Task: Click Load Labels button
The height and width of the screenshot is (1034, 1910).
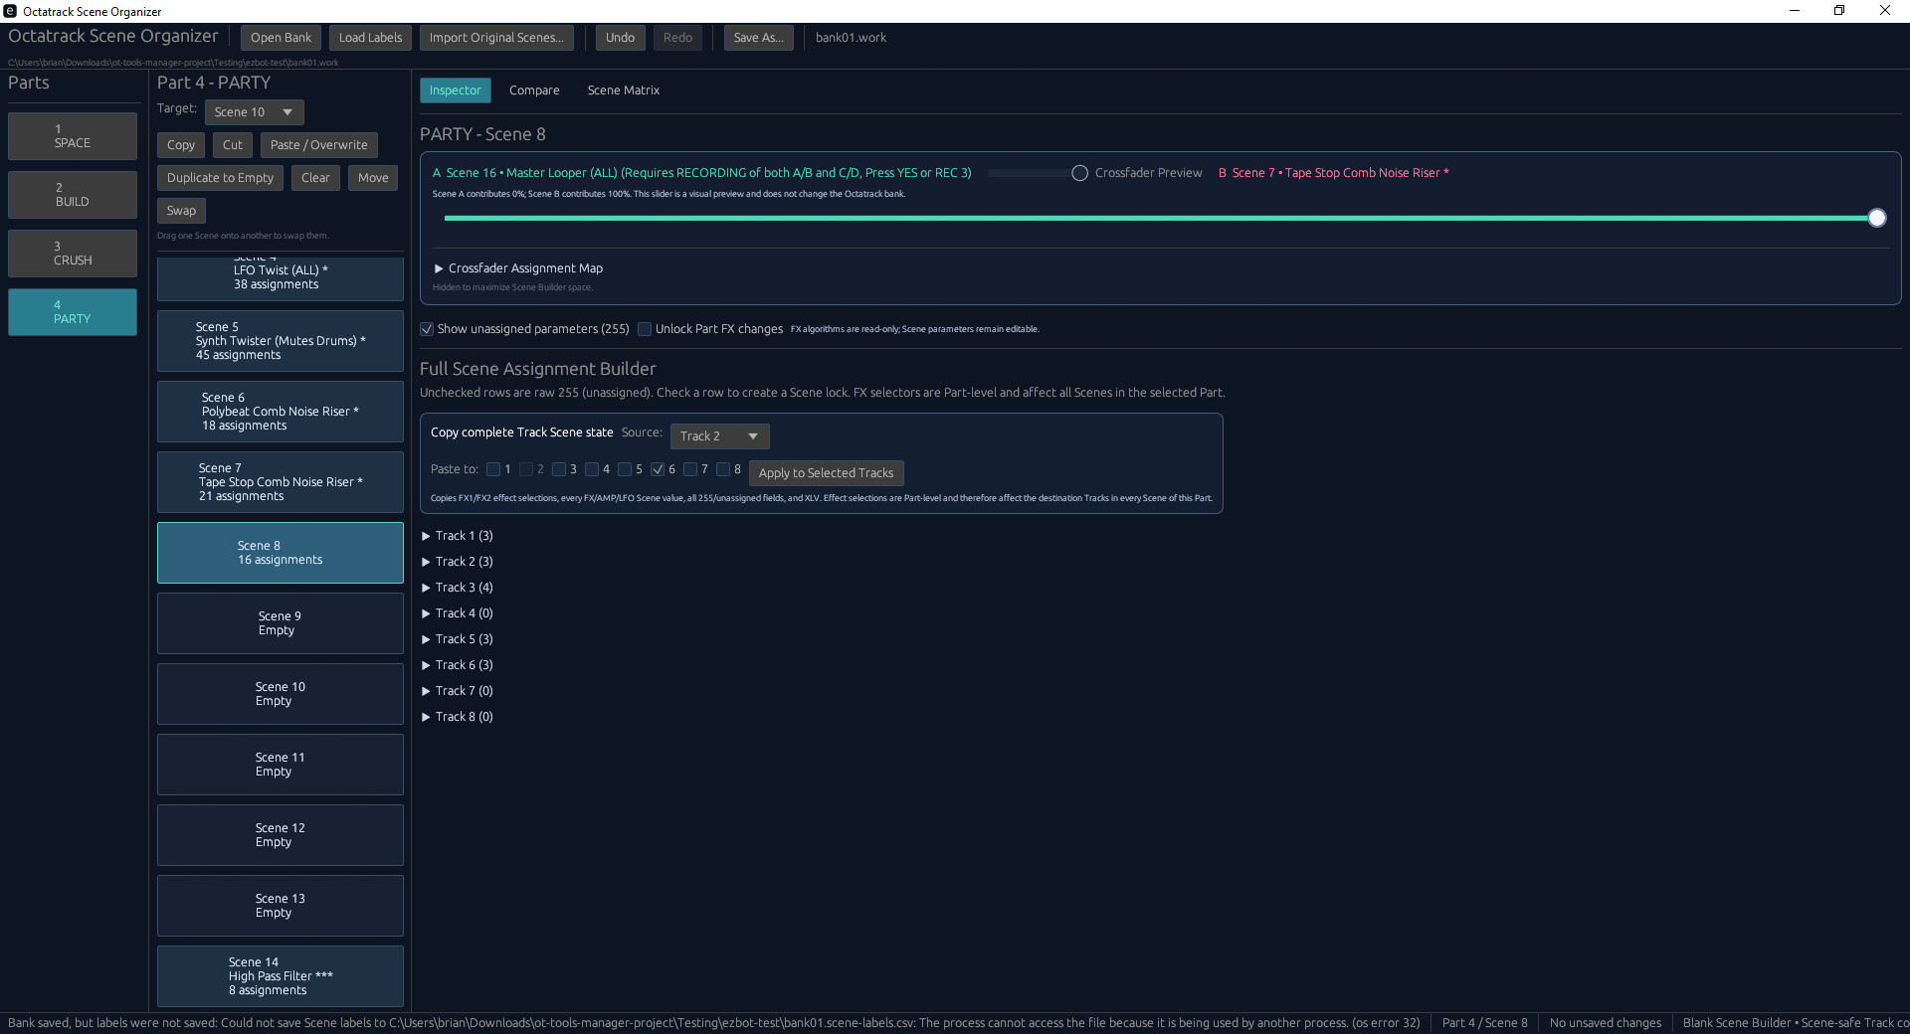Action: (370, 38)
